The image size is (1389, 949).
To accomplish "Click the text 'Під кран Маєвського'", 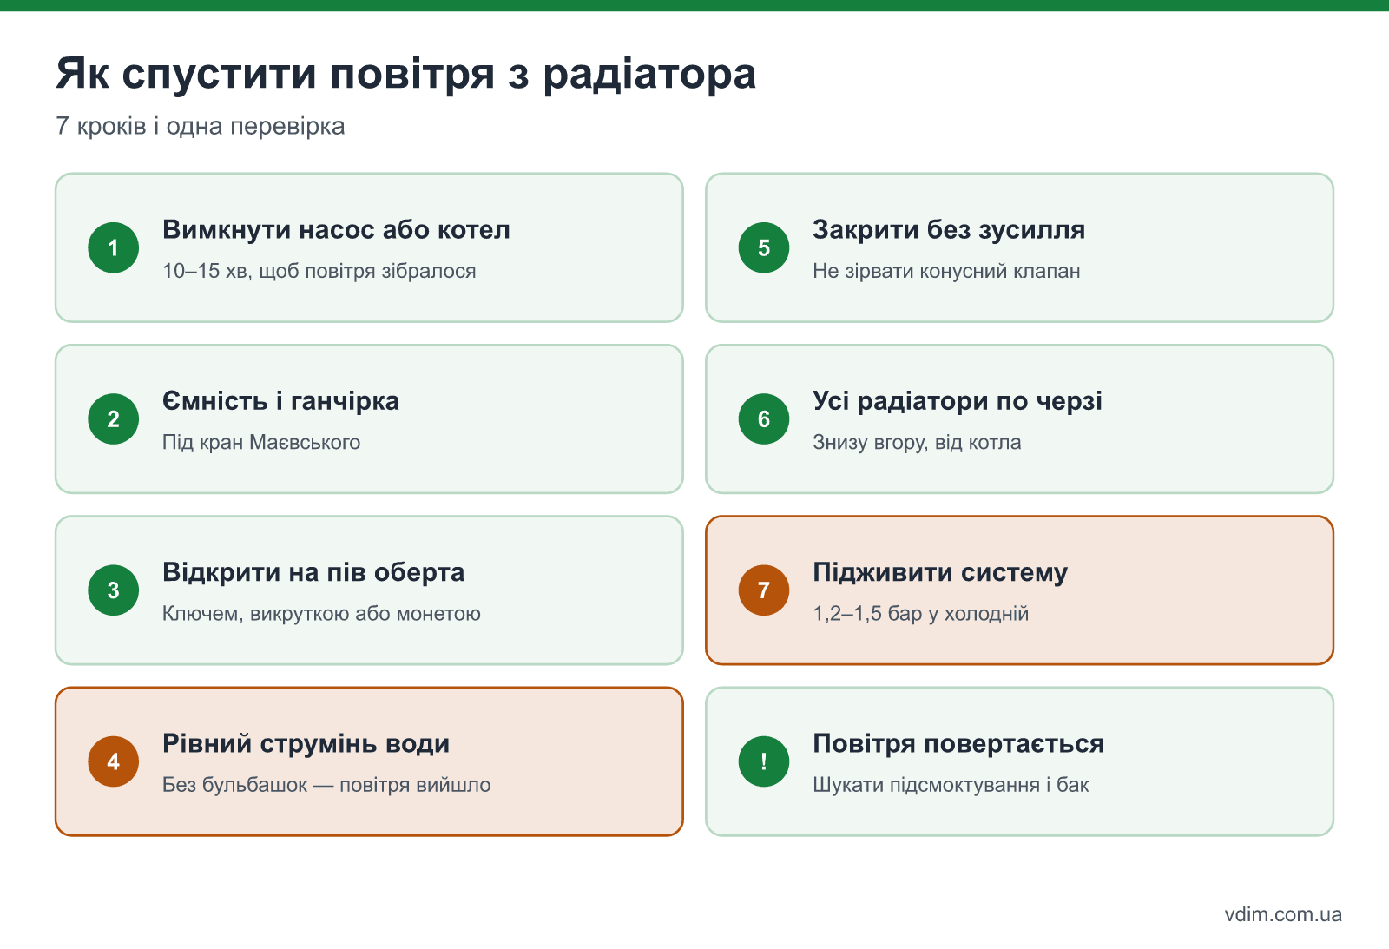I will pyautogui.click(x=261, y=442).
